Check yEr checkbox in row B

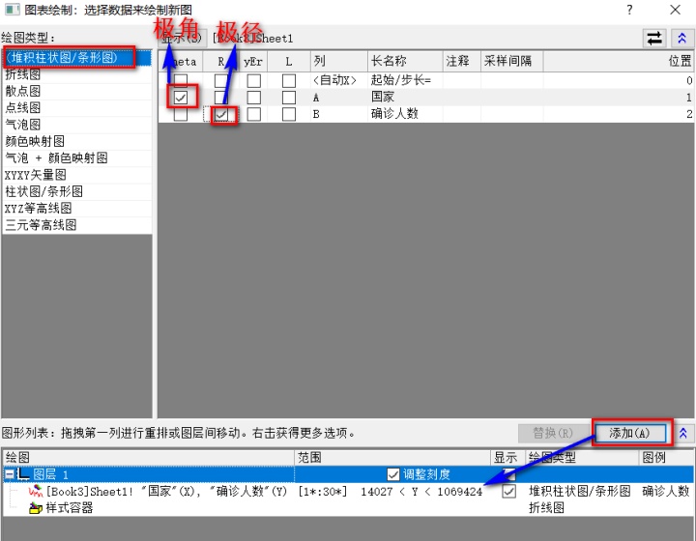click(x=254, y=114)
